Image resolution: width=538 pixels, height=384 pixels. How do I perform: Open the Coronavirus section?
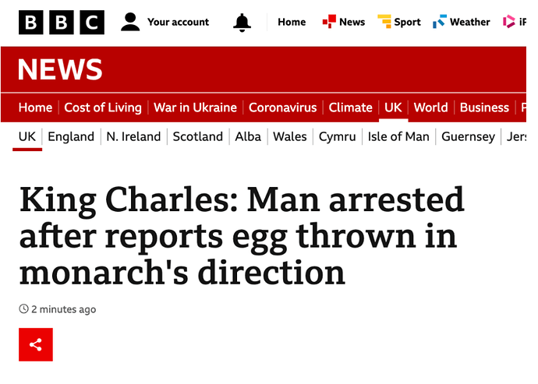point(283,107)
